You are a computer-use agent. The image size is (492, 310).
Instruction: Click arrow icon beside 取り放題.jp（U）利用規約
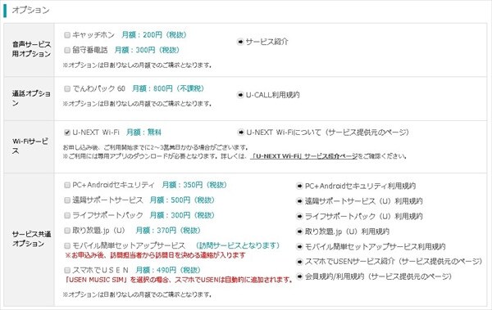[x=299, y=231]
